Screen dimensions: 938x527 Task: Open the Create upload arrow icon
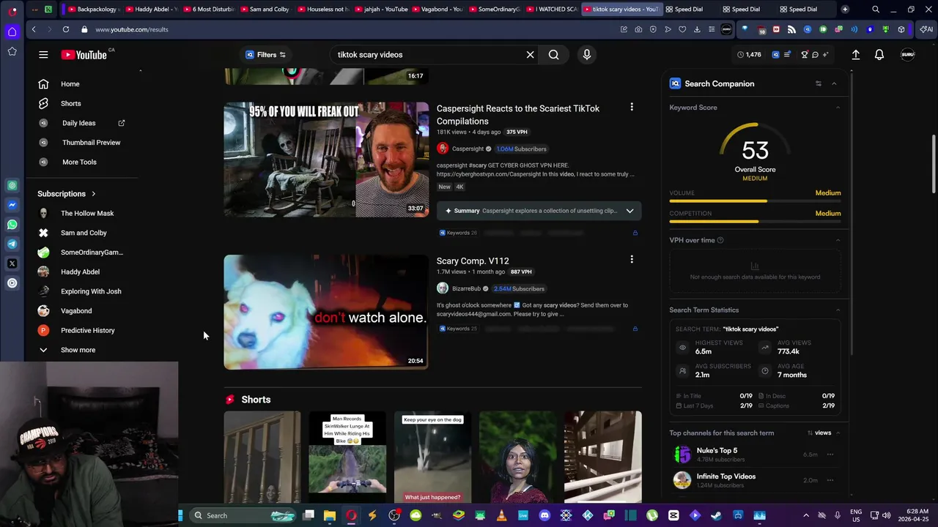[855, 55]
